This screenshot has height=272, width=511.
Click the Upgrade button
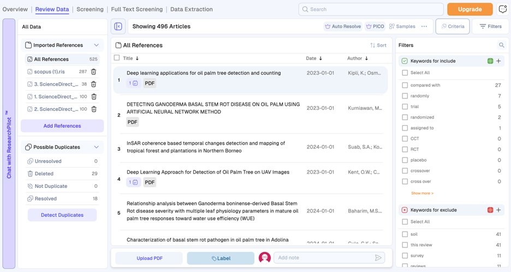click(470, 9)
